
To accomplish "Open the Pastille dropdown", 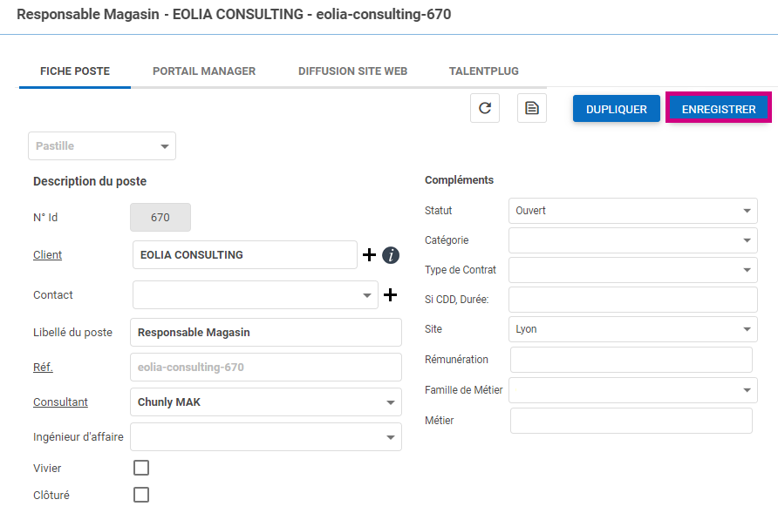I will 102,146.
